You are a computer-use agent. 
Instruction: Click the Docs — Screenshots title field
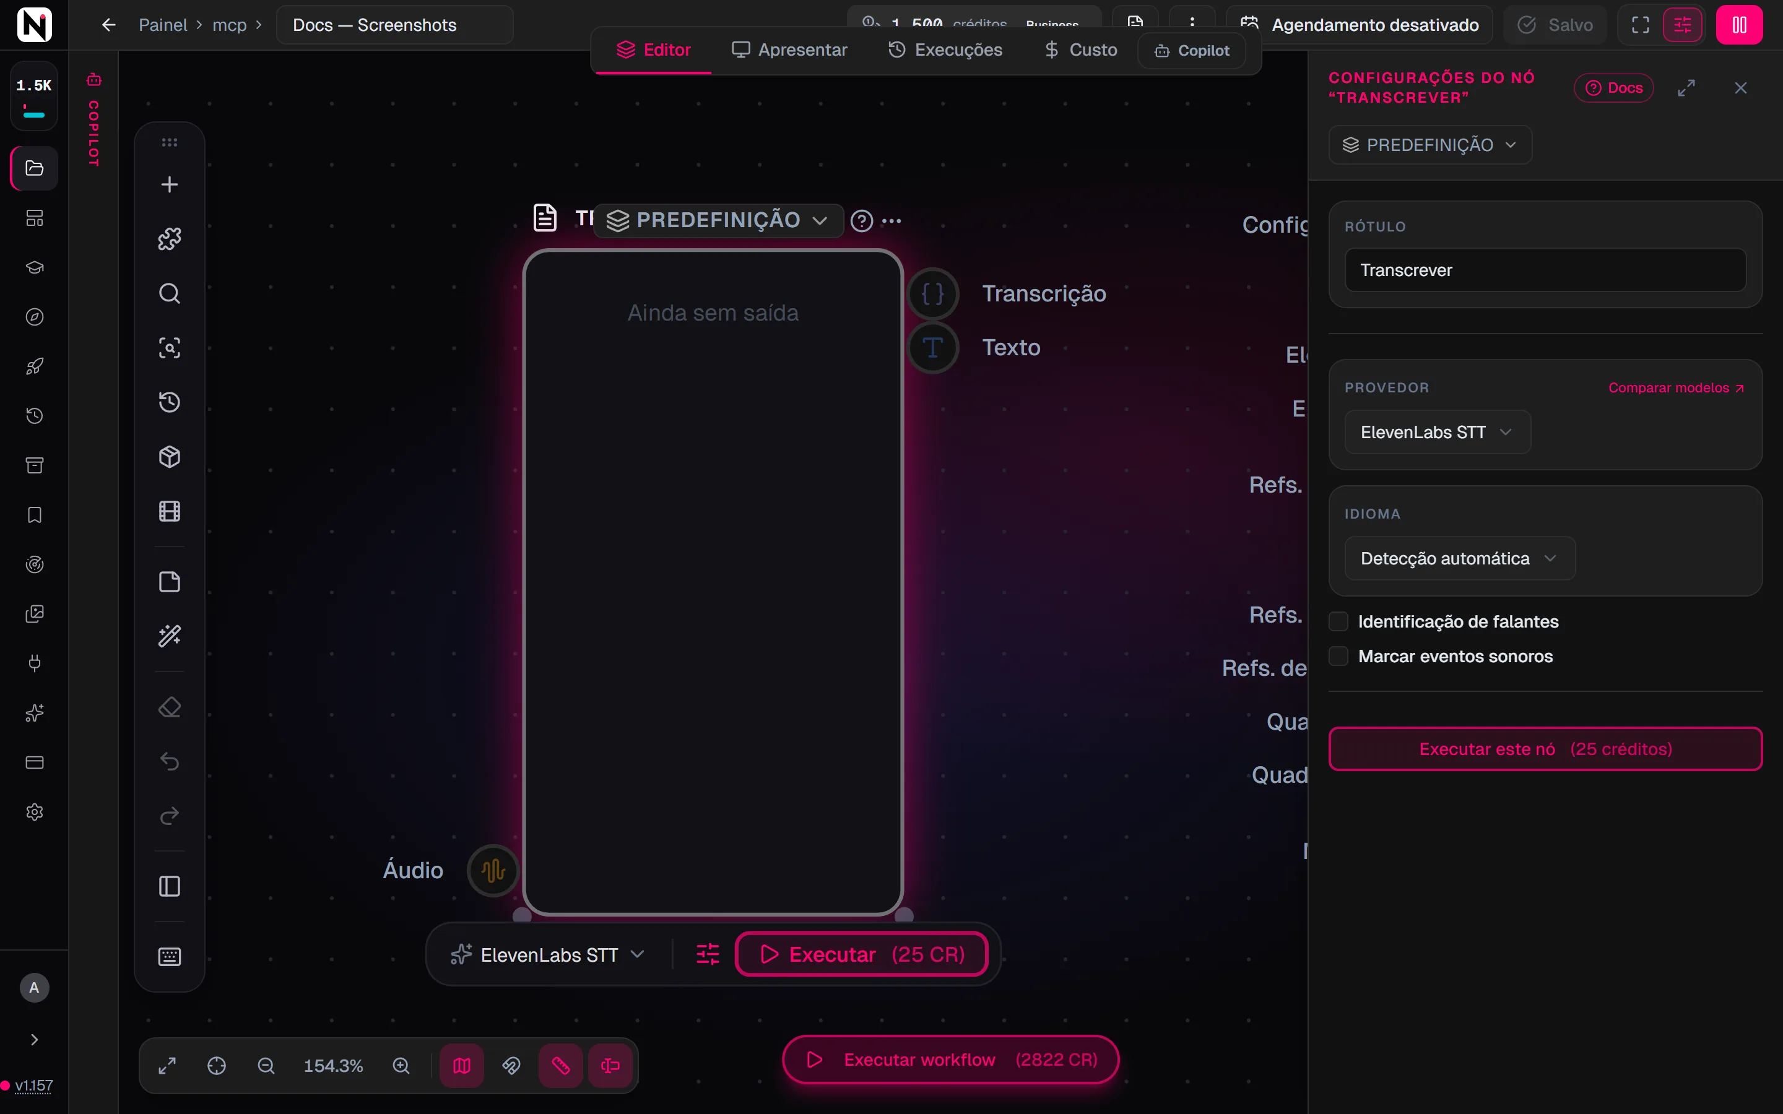pos(394,25)
